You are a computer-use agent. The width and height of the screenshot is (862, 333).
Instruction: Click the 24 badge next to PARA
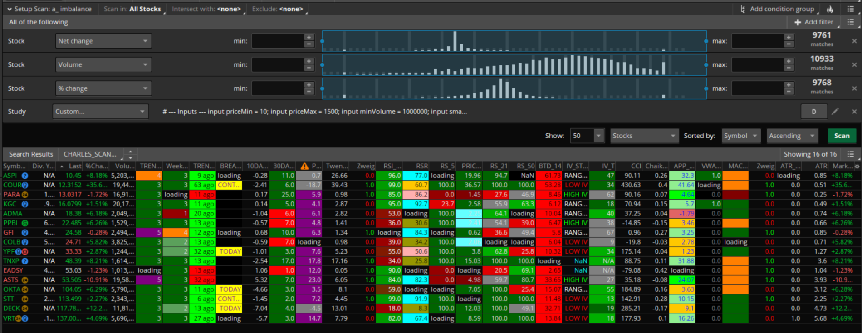pos(25,195)
